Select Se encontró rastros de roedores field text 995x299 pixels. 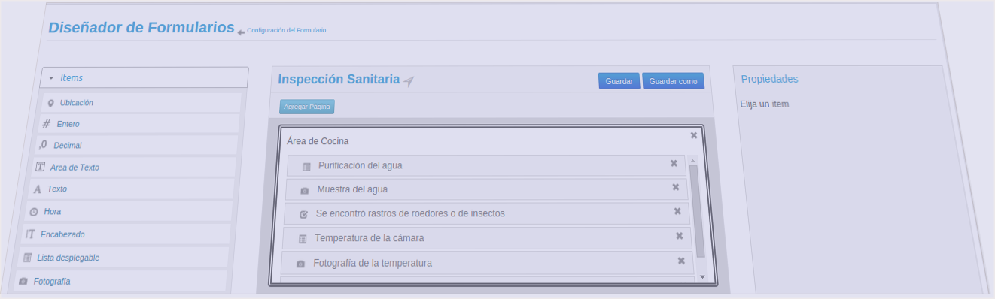pos(410,213)
